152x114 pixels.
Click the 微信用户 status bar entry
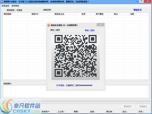coord(46,112)
